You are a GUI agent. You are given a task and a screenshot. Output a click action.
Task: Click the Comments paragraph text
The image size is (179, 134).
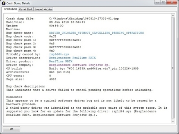click(x=87, y=108)
